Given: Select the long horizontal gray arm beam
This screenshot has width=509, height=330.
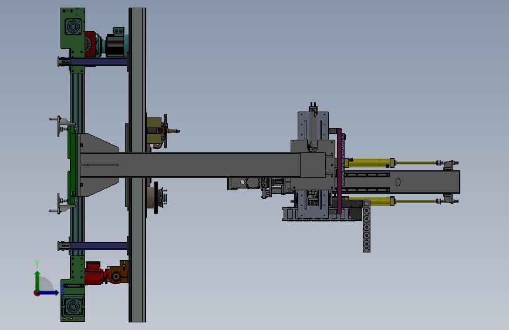Looking at the screenshot, I should click(x=201, y=165).
